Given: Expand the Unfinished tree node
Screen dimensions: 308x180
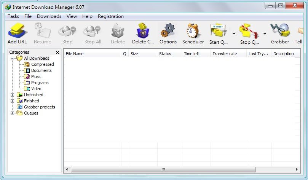Looking at the screenshot, I should (13, 95).
